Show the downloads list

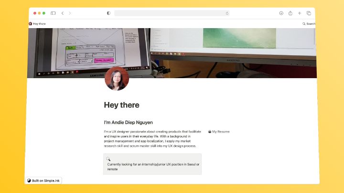281,13
